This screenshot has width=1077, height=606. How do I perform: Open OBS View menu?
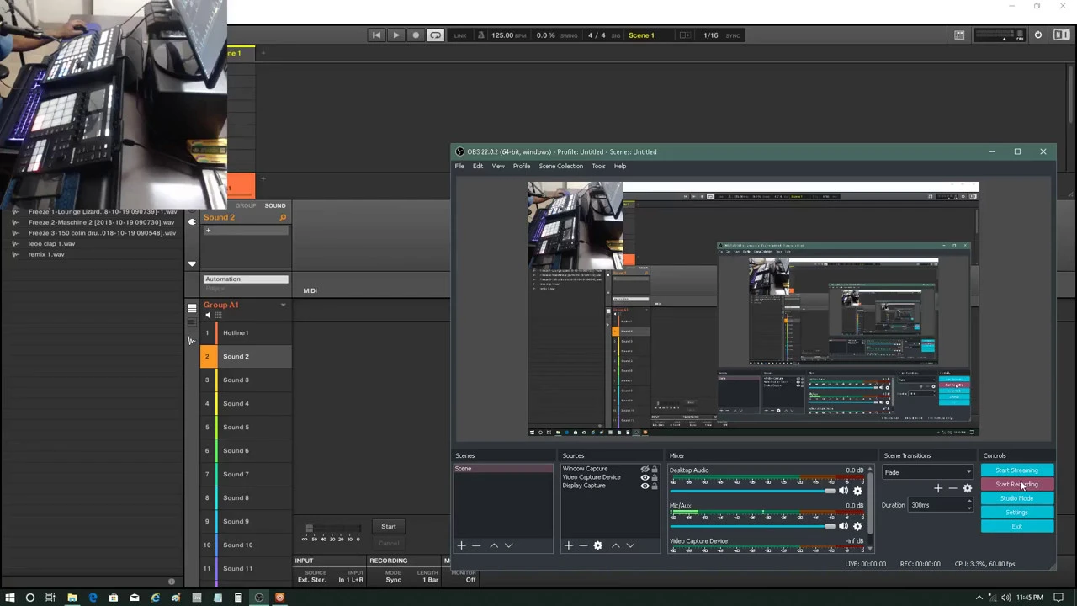click(x=498, y=167)
